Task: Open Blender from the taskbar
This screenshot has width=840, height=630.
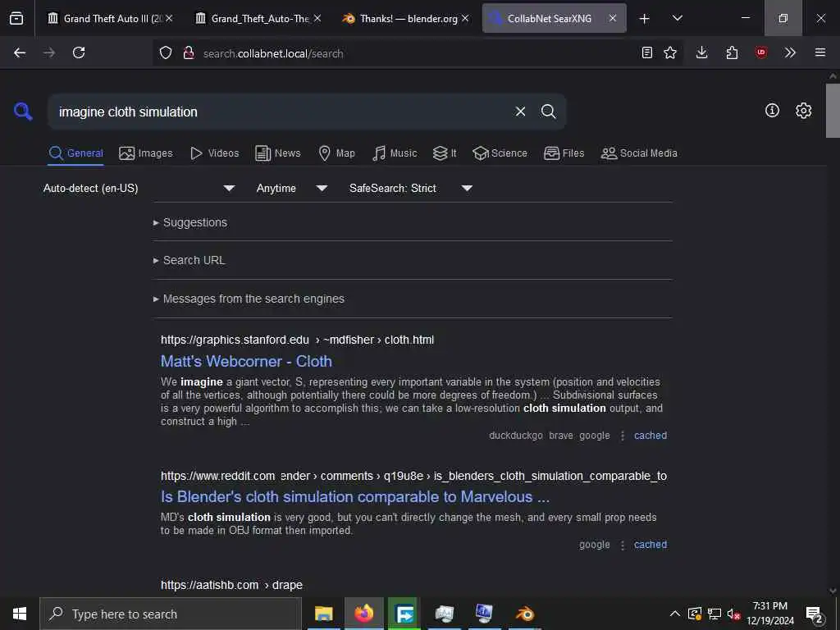Action: (524, 614)
